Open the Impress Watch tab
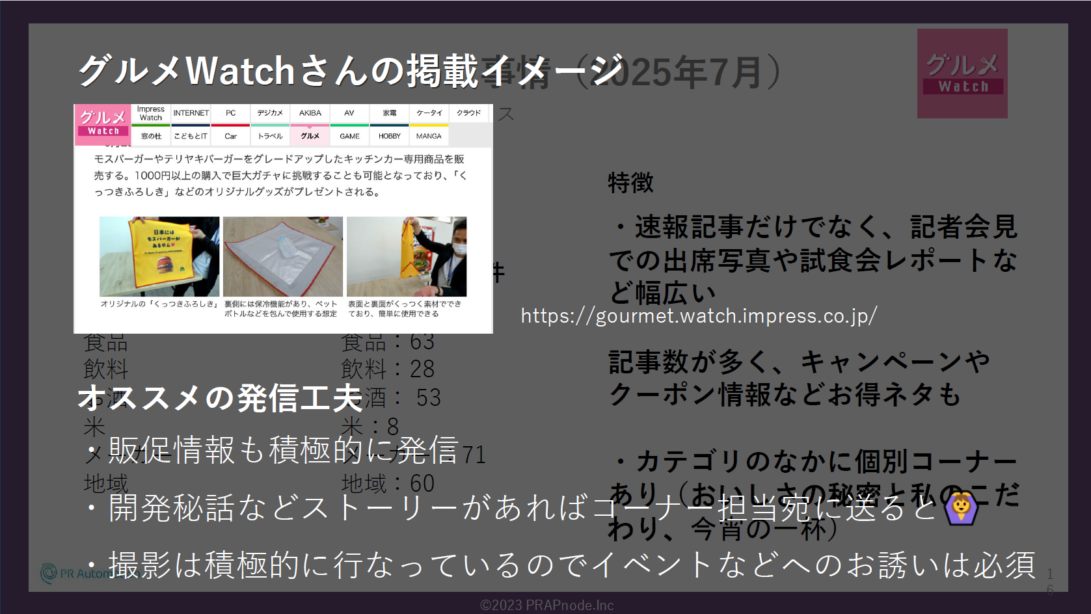 [x=150, y=113]
